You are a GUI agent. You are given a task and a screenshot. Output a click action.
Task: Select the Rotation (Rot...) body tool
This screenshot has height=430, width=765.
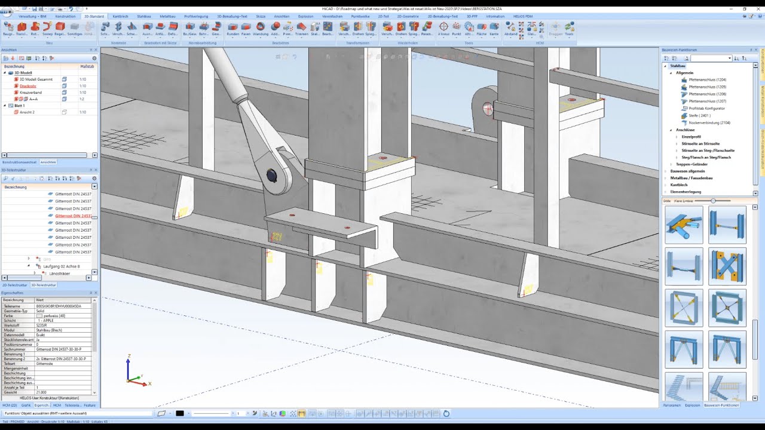pos(35,29)
